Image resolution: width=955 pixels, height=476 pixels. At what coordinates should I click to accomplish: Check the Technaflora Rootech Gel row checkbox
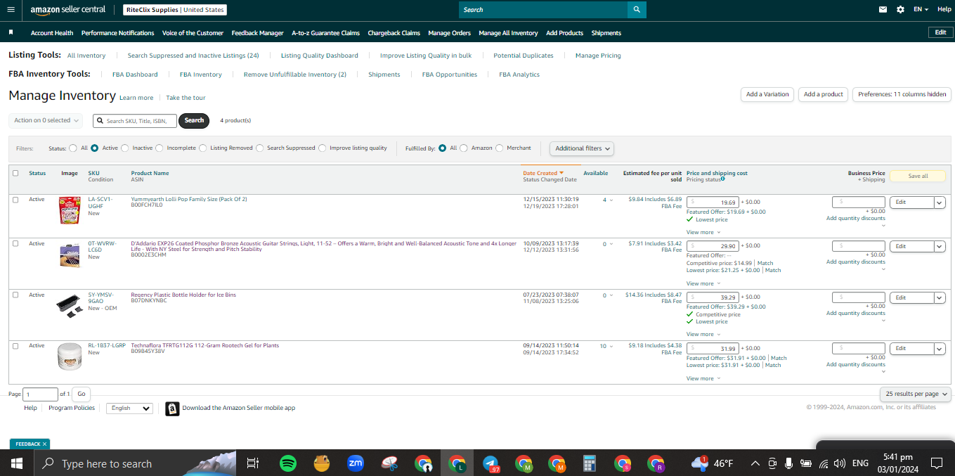click(15, 345)
